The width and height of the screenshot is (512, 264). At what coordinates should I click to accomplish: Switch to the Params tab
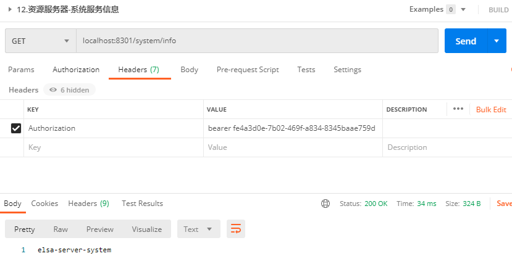(21, 70)
